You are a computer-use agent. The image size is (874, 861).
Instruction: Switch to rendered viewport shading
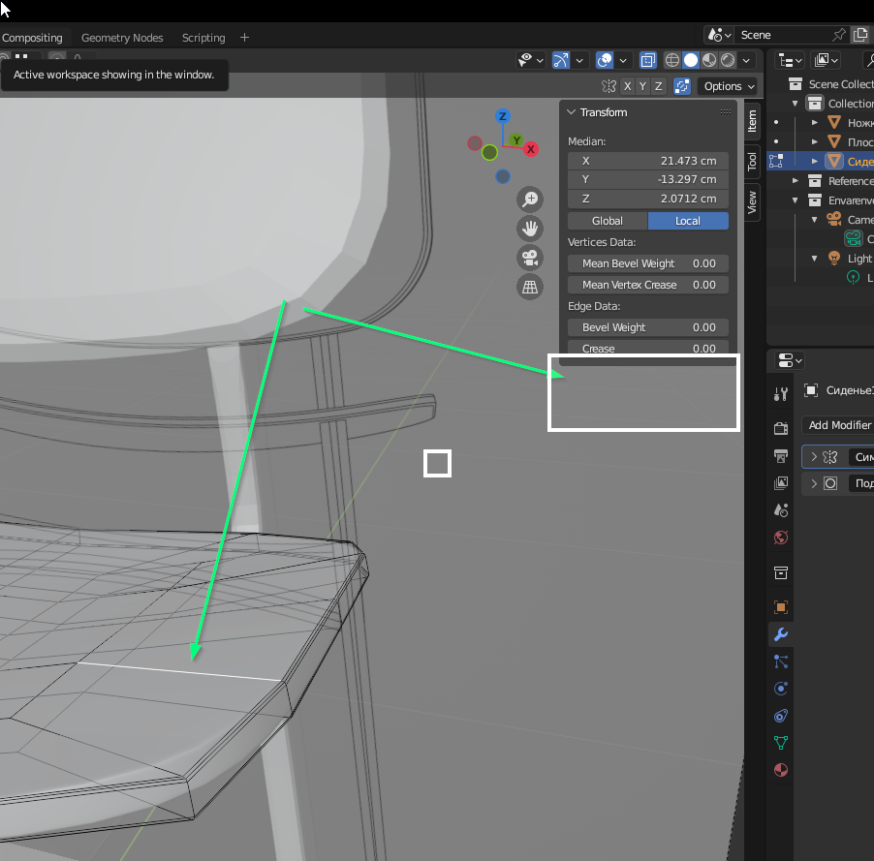pos(728,60)
